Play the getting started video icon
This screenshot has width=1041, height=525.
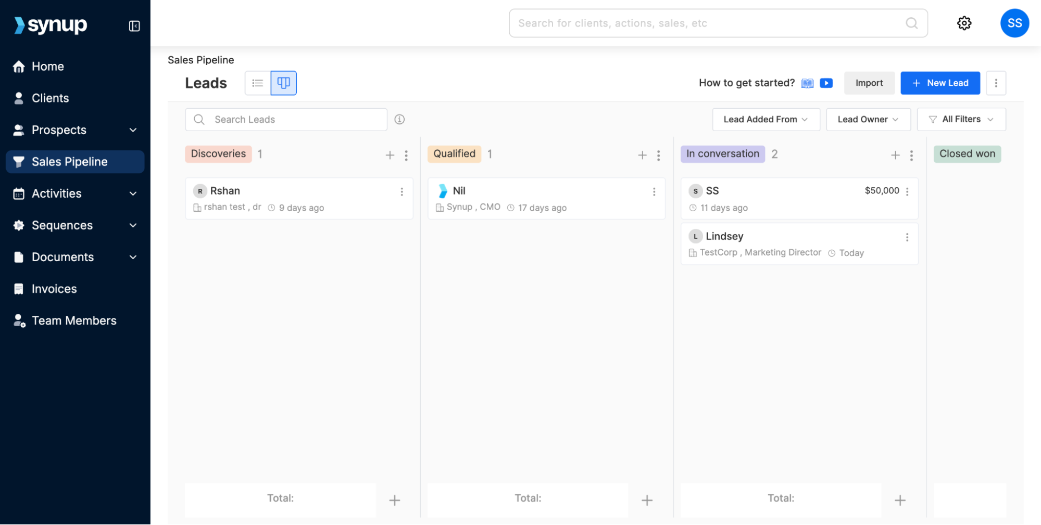(x=826, y=83)
